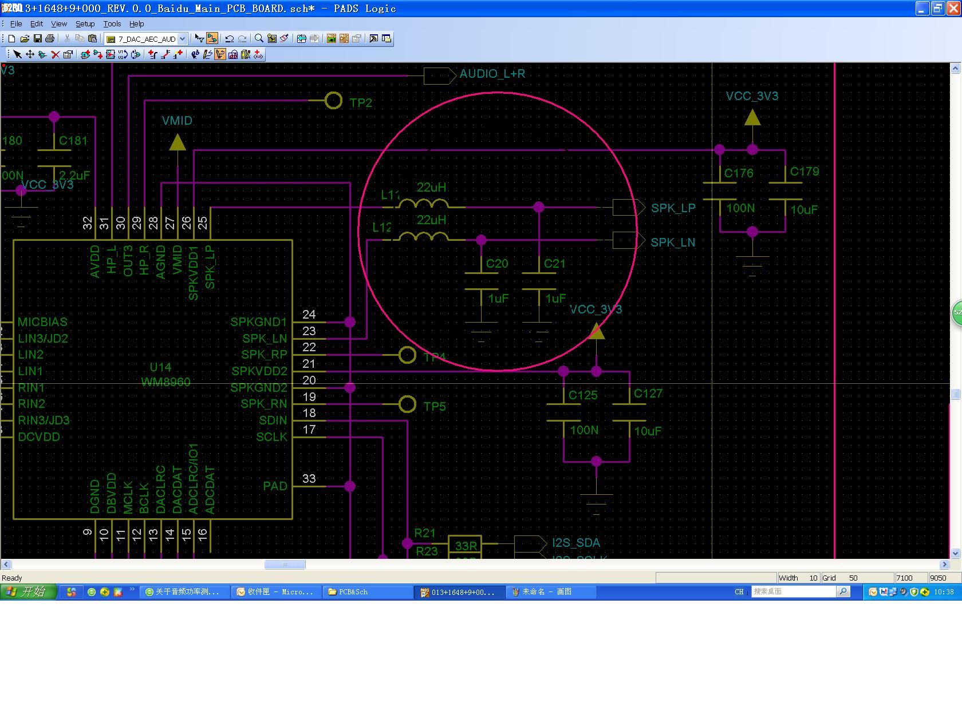Open the Setup menu
This screenshot has height=703, width=962.
click(85, 24)
